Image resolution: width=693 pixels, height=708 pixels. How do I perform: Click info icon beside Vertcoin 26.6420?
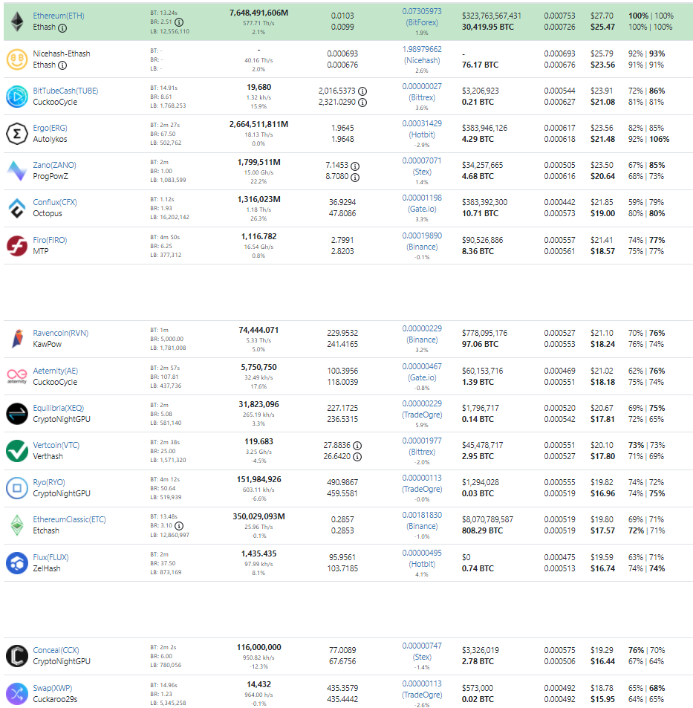(357, 457)
